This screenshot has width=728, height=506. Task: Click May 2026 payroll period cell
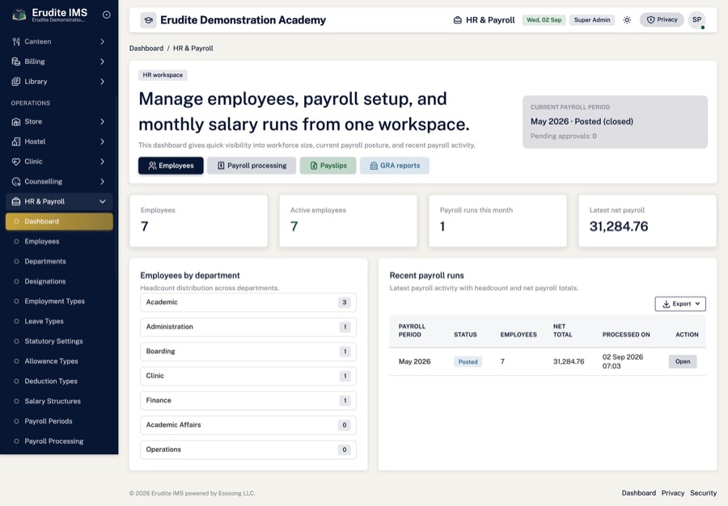click(414, 361)
